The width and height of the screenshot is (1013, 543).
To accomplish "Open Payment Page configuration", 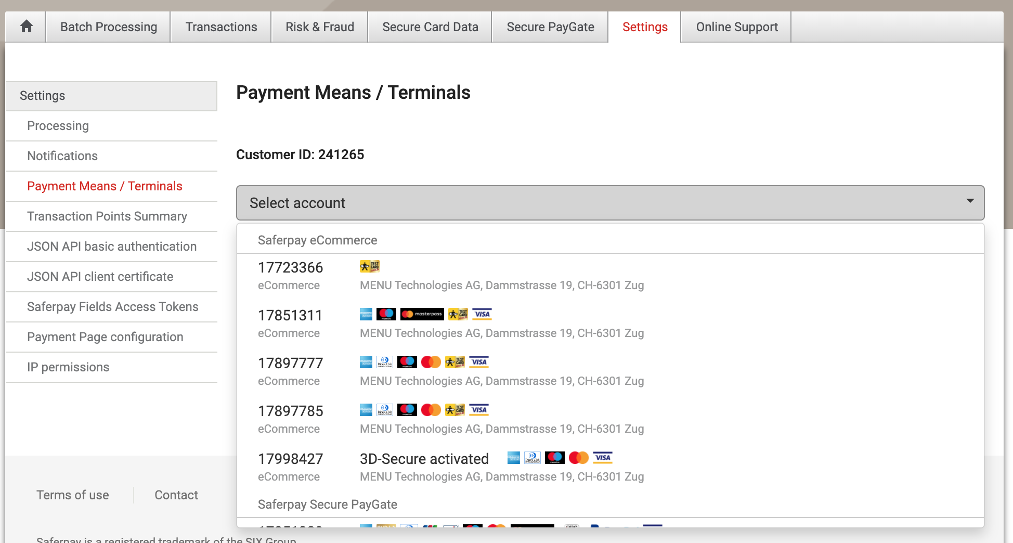I will pos(112,337).
